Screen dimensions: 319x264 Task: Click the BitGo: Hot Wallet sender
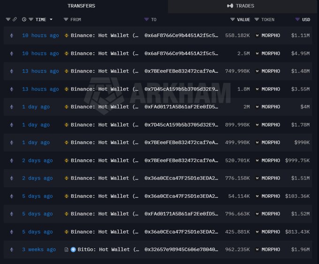tap(108, 249)
